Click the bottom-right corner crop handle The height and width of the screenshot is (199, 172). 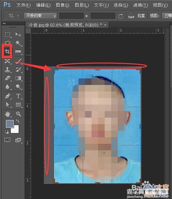pos(139,181)
